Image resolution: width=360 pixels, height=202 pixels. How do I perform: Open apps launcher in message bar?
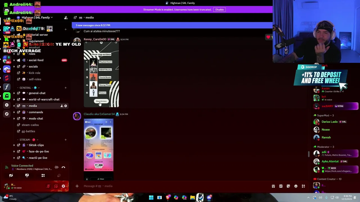[303, 186]
